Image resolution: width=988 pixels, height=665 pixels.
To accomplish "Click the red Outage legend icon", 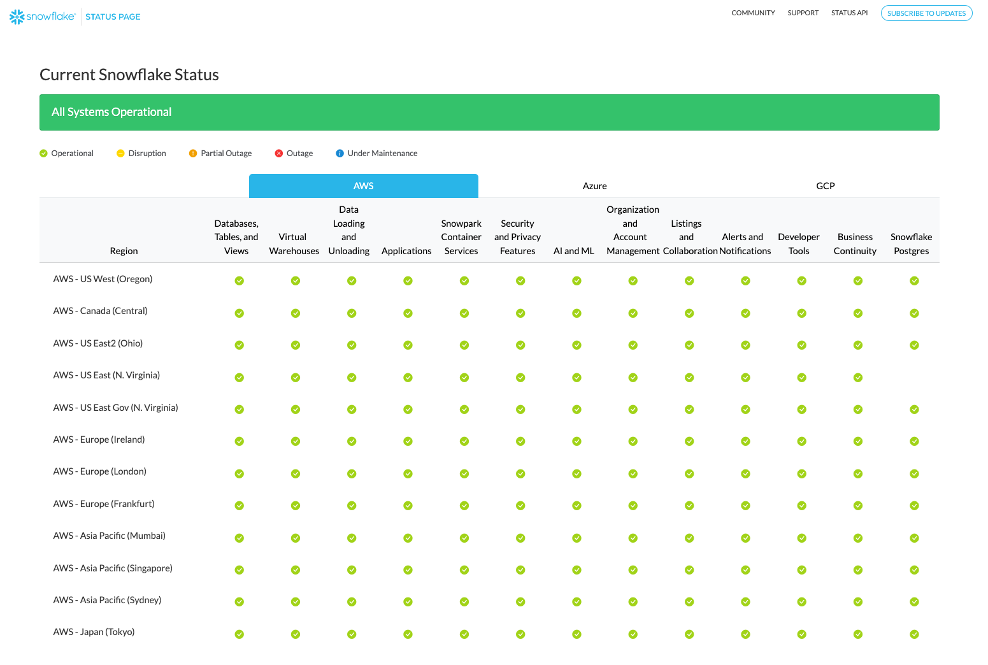I will click(278, 154).
